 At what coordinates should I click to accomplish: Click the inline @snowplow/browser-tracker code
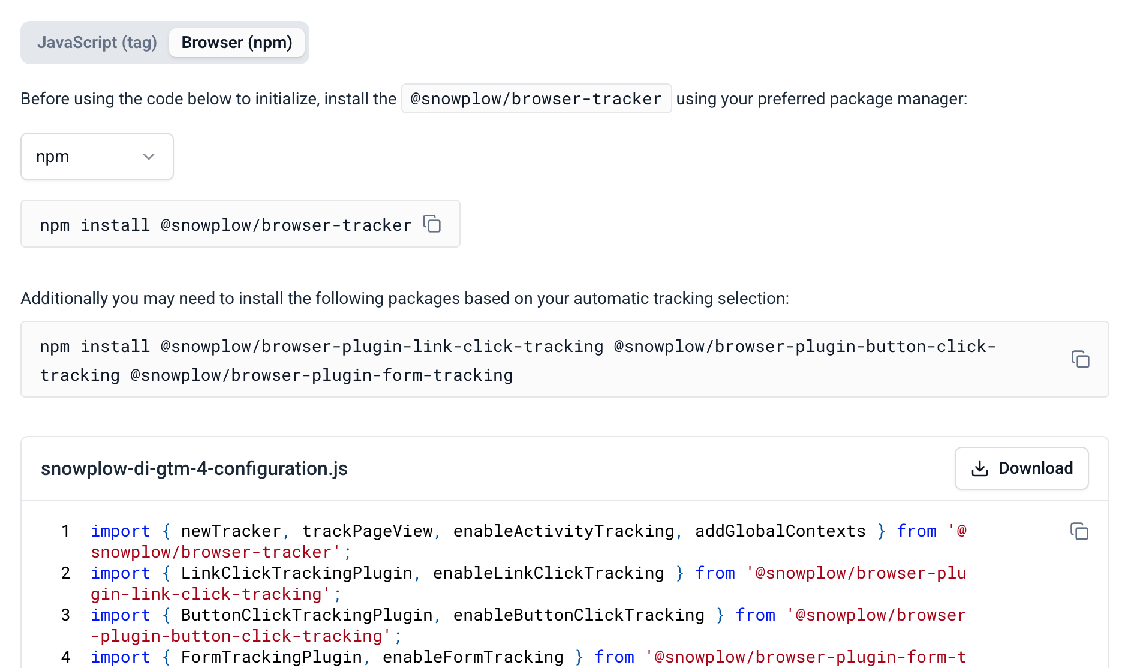point(536,98)
